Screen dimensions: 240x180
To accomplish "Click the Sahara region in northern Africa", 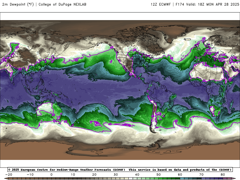I will tap(207, 72).
